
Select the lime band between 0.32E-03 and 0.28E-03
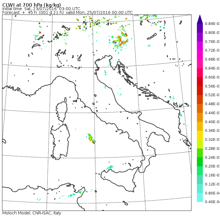coord(200,144)
